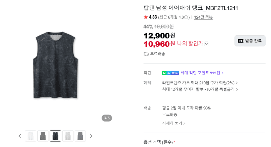
Task: Open the rating info circle icon
Action: click(x=186, y=17)
